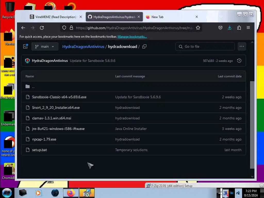Open the Pocket save icon
This screenshot has height=198, width=264.
(220, 28)
